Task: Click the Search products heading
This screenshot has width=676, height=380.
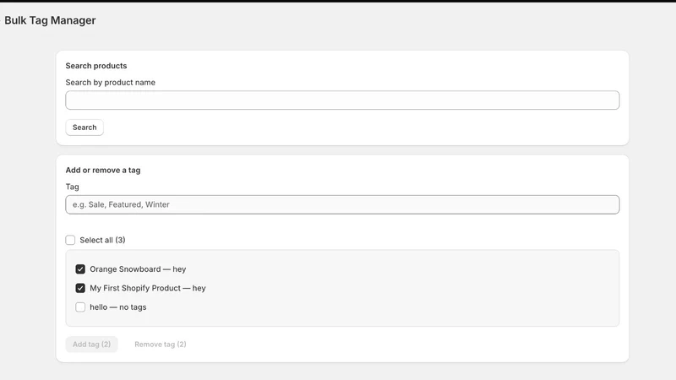Action: [x=96, y=66]
